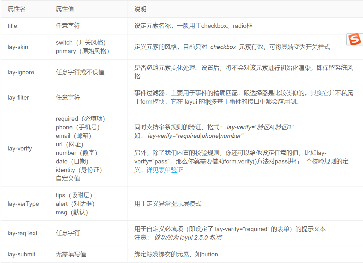Select the identity（身份证）verify rule text
The image size is (363, 263).
(79, 170)
